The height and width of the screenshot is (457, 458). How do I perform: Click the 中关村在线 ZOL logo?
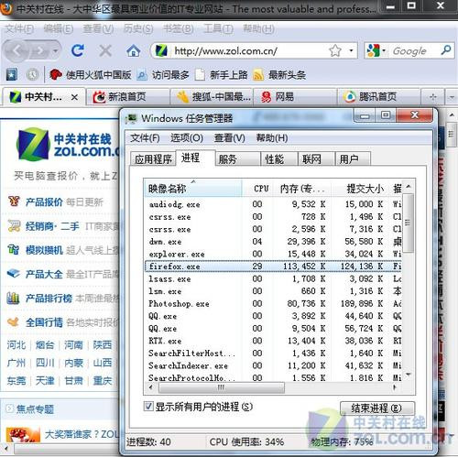pyautogui.click(x=67, y=145)
